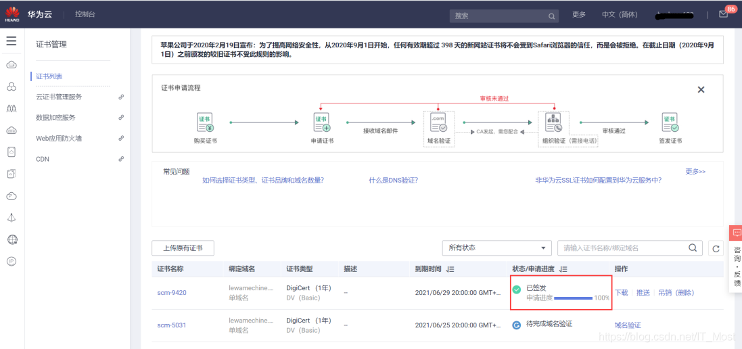The height and width of the screenshot is (349, 742).
Task: Open 数据加密服务 from side menu
Action: coord(56,117)
